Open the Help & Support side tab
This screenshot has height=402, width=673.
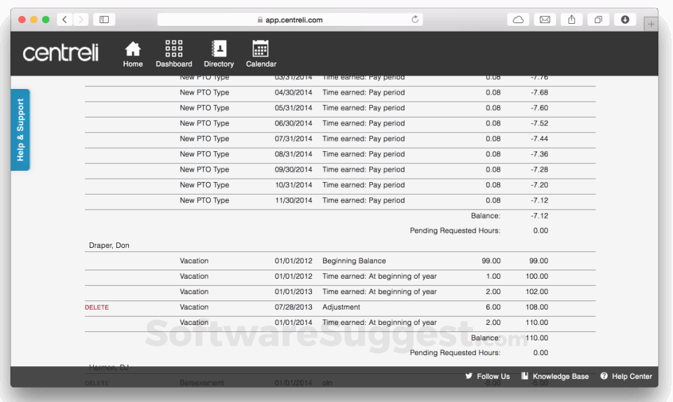pyautogui.click(x=20, y=130)
